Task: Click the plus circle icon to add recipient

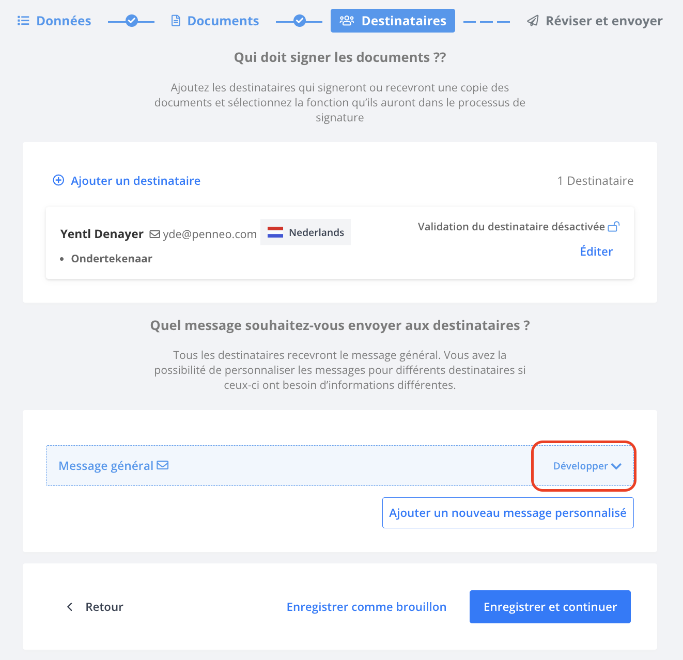Action: [x=59, y=180]
